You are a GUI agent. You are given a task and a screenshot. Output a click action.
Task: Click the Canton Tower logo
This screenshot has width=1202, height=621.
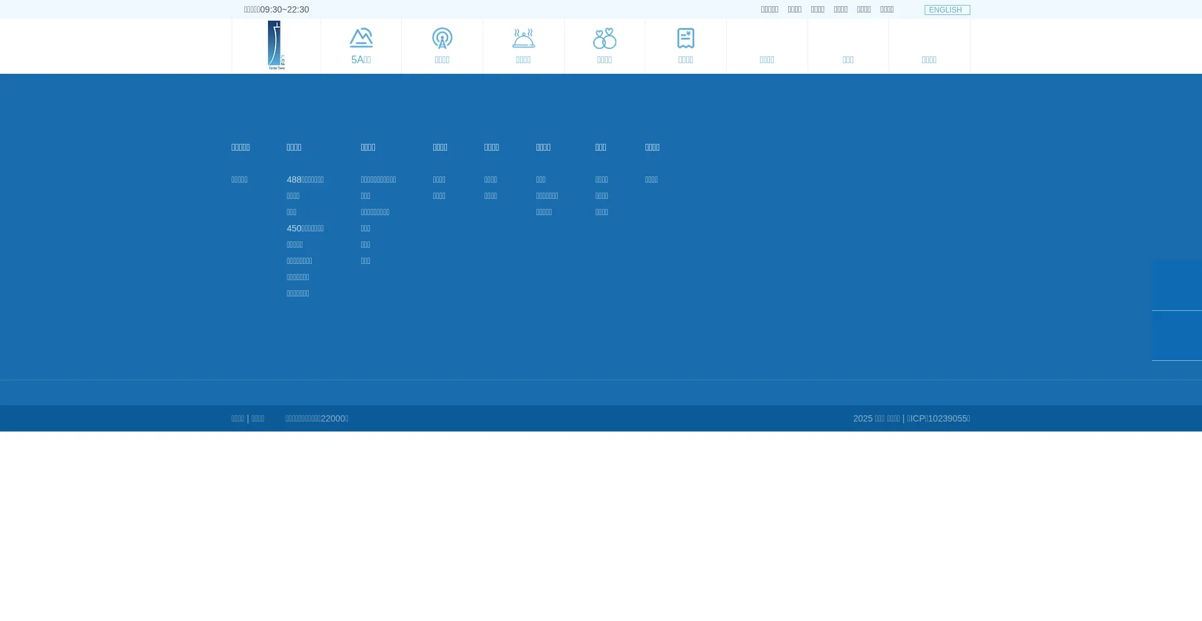pyautogui.click(x=276, y=45)
